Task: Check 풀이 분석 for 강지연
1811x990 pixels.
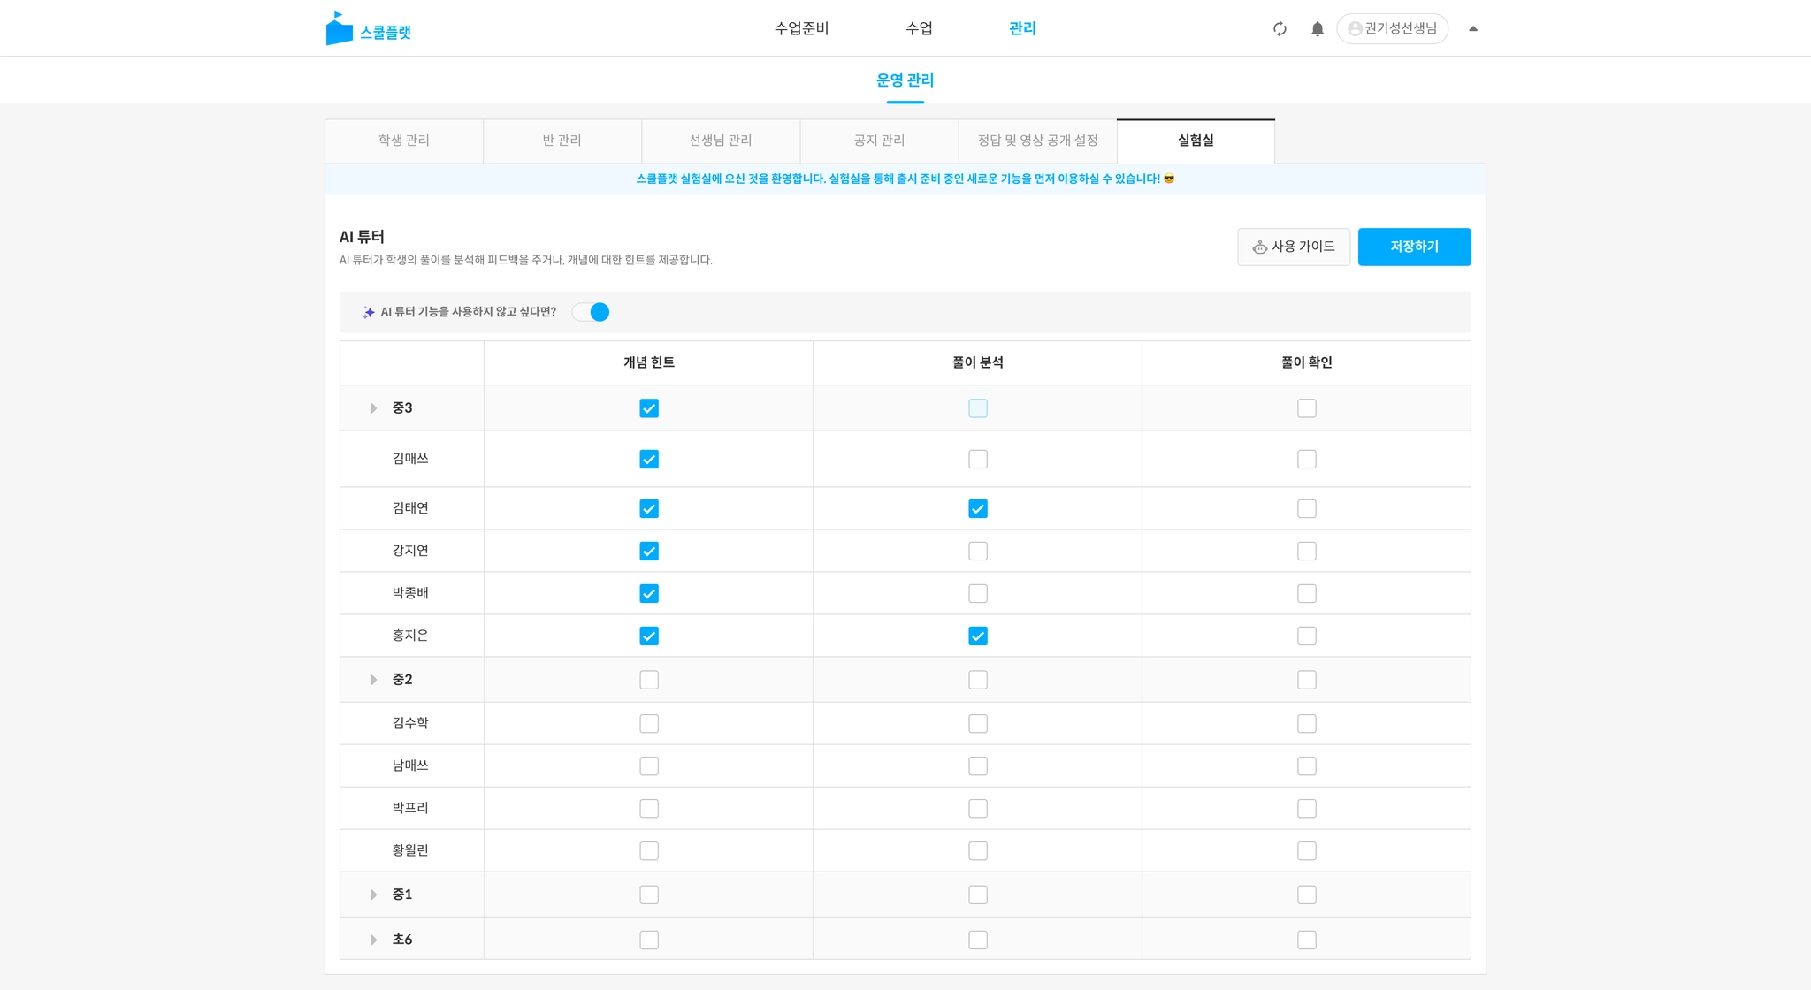Action: point(978,552)
